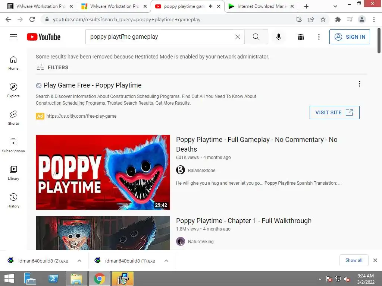Open Chapter 1 Full Walkthrough video title
The width and height of the screenshot is (382, 286).
(x=244, y=220)
